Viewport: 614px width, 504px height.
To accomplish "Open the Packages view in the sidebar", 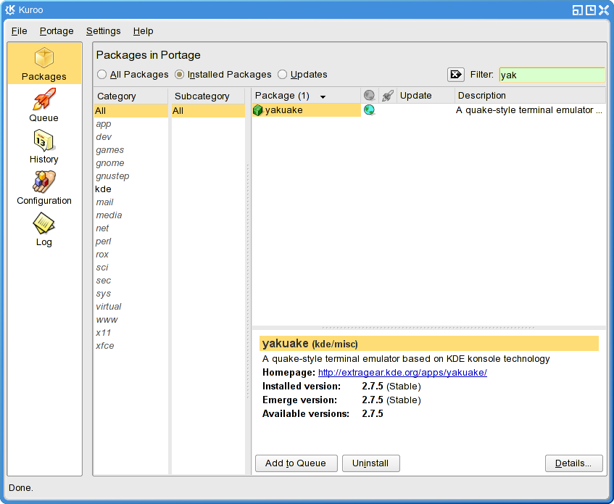I will pyautogui.click(x=44, y=63).
